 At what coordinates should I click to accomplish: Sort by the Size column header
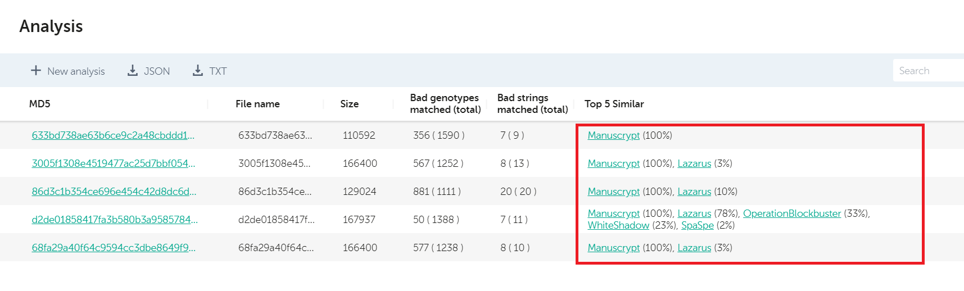349,104
